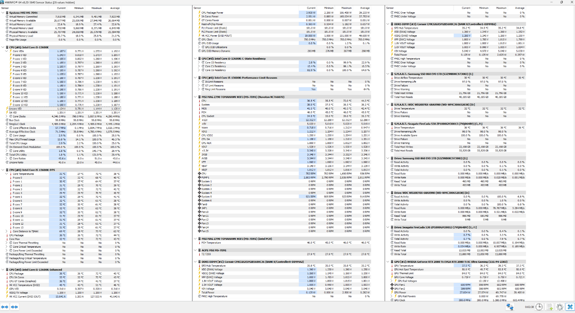Expand Core Distance to TjMAX row
Image resolution: width=575 pixels, height=313 pixels.
click(6, 231)
